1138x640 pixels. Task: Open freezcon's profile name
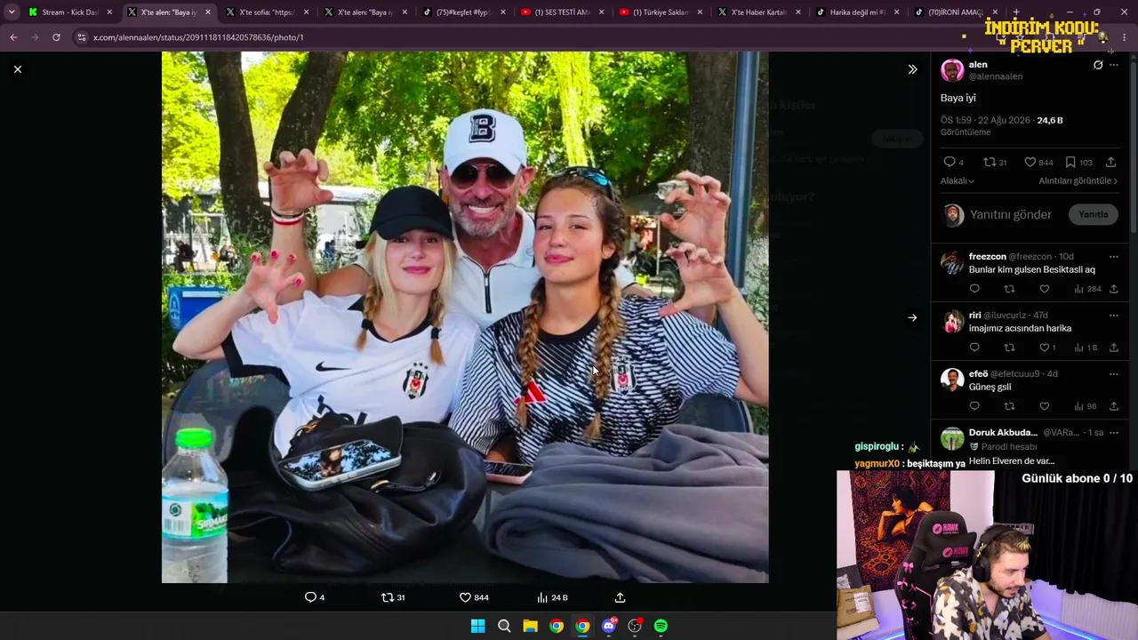pos(988,257)
